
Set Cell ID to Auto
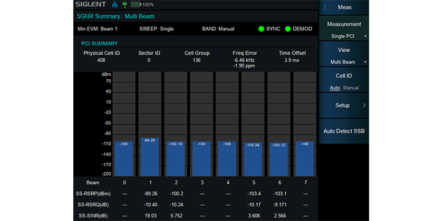335,88
